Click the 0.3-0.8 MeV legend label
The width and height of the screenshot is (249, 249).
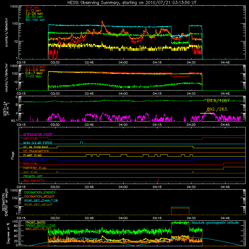coord(35,70)
